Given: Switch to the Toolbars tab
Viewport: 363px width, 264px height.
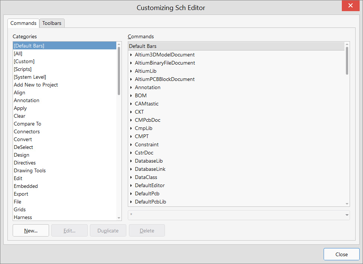Looking at the screenshot, I should pyautogui.click(x=52, y=23).
